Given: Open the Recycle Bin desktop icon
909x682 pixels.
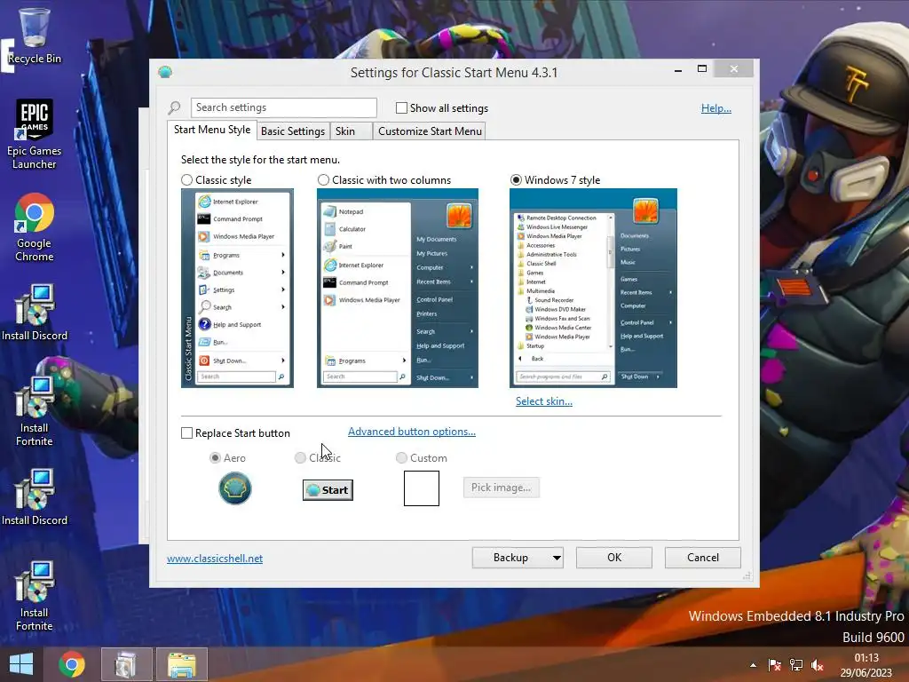Looking at the screenshot, I should tap(35, 36).
